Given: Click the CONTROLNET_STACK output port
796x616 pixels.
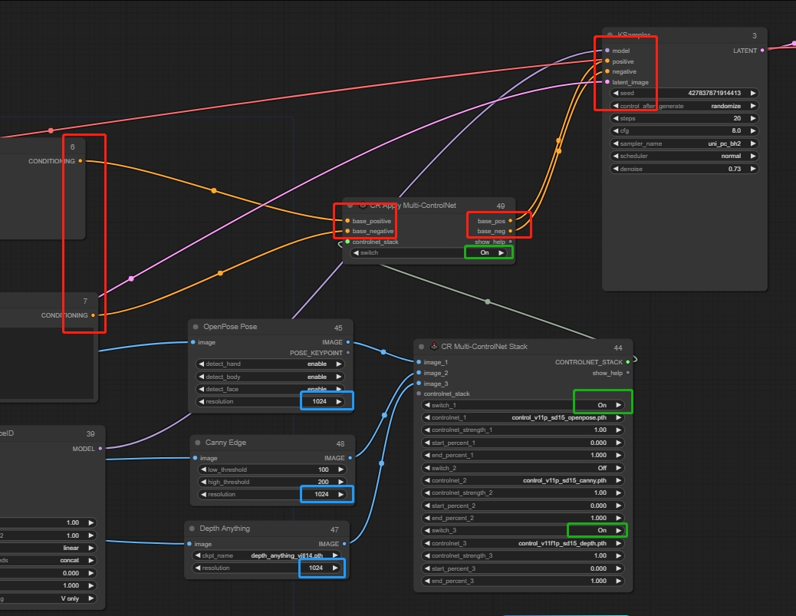Looking at the screenshot, I should [627, 362].
